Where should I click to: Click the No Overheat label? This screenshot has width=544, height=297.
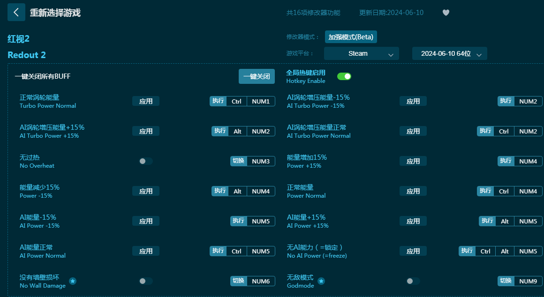point(37,166)
